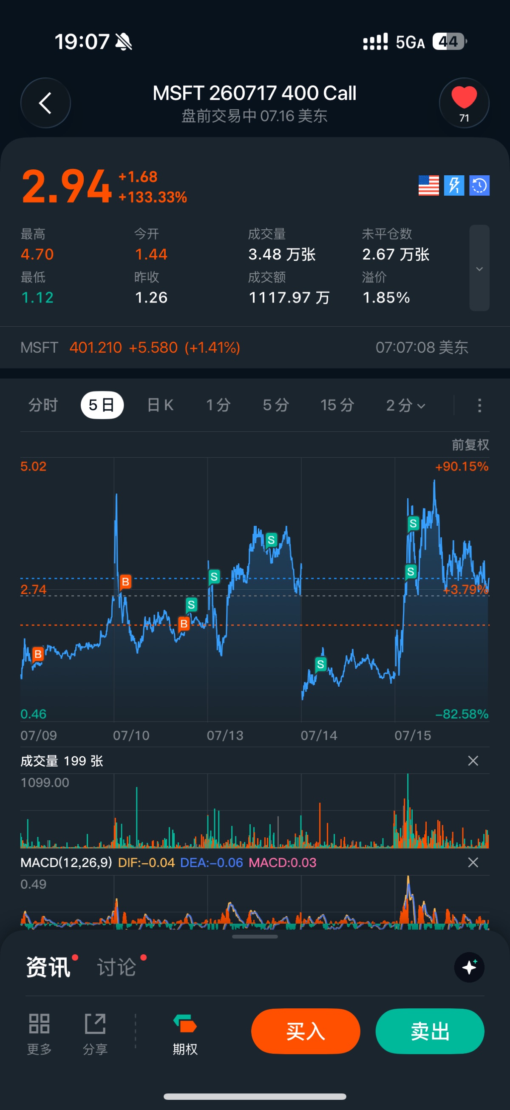This screenshot has width=510, height=1110.
Task: Open the 讨论 discussion tab
Action: [x=116, y=967]
